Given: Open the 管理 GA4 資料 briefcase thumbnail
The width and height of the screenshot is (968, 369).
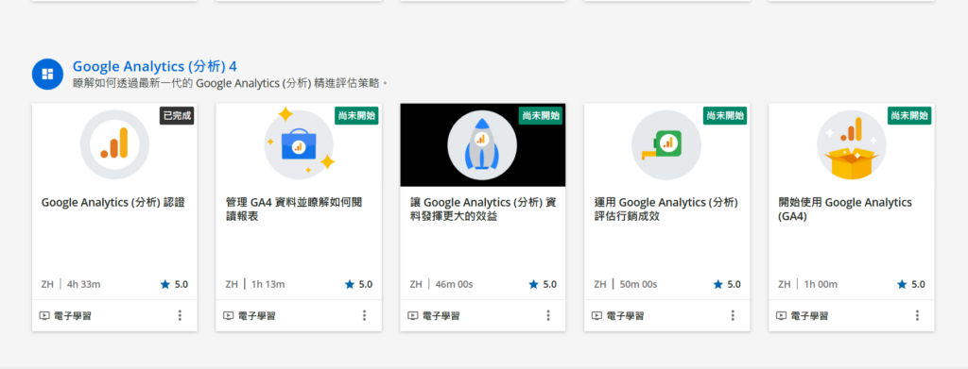Looking at the screenshot, I should tap(299, 144).
